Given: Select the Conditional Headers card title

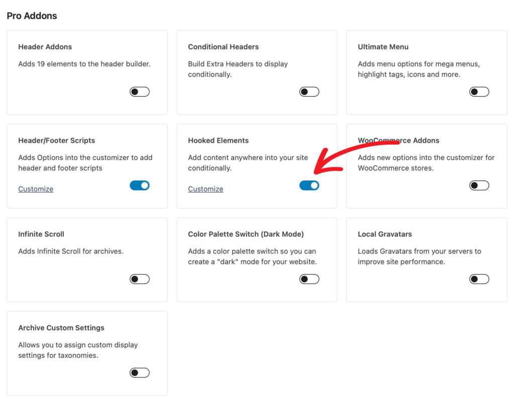Looking at the screenshot, I should 223,47.
